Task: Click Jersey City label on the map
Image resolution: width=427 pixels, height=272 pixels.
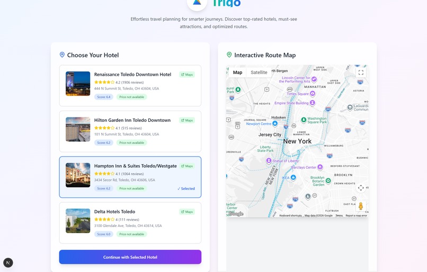Action: point(270,134)
